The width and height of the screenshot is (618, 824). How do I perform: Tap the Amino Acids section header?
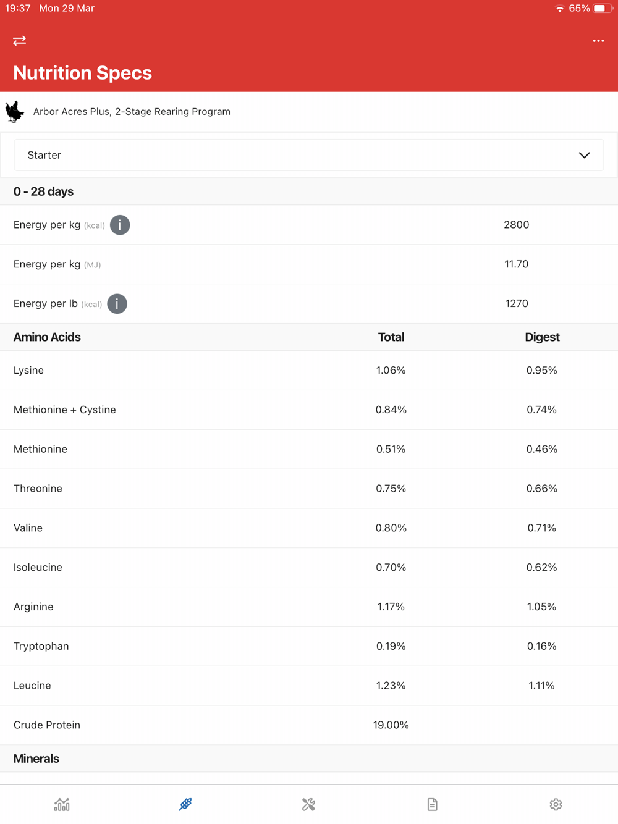47,337
